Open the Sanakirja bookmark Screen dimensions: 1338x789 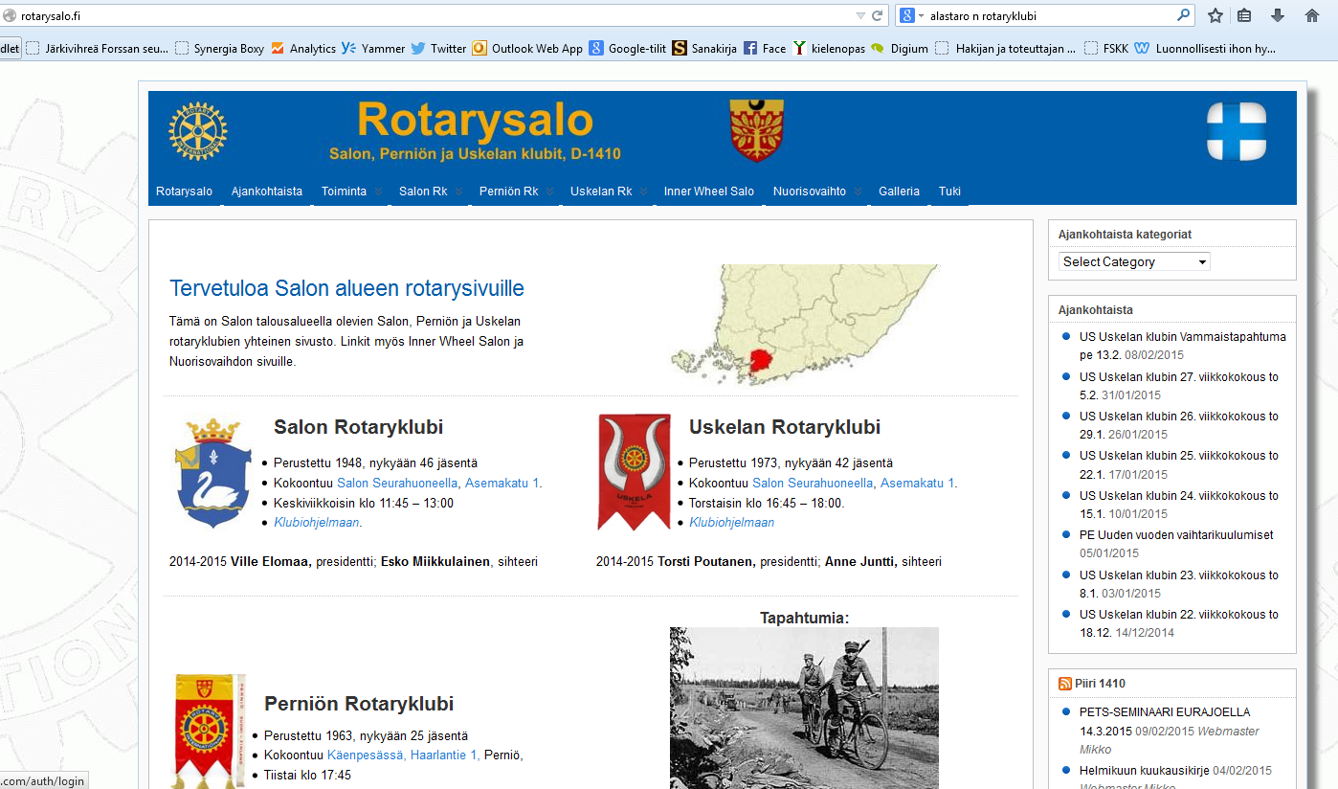coord(704,48)
